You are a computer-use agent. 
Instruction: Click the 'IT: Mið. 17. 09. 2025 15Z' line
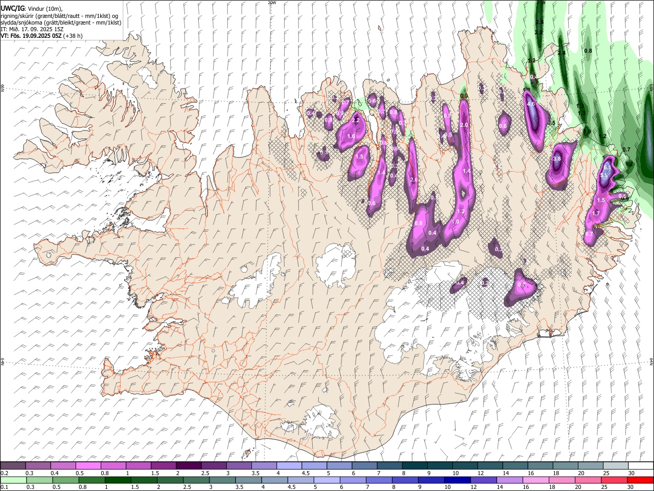pyautogui.click(x=32, y=29)
